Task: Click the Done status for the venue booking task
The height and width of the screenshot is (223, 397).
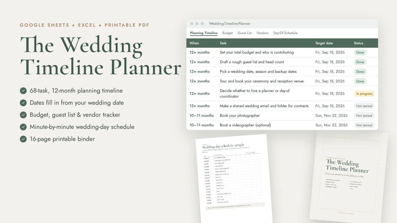Action: (x=360, y=81)
